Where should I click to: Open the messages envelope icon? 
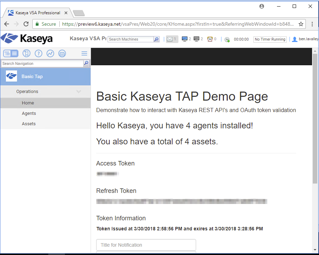[x=170, y=39]
